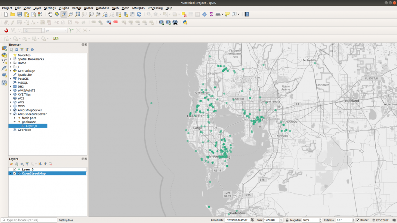The image size is (397, 223).
Task: Click the Coordinate input field
Action: 237,220
